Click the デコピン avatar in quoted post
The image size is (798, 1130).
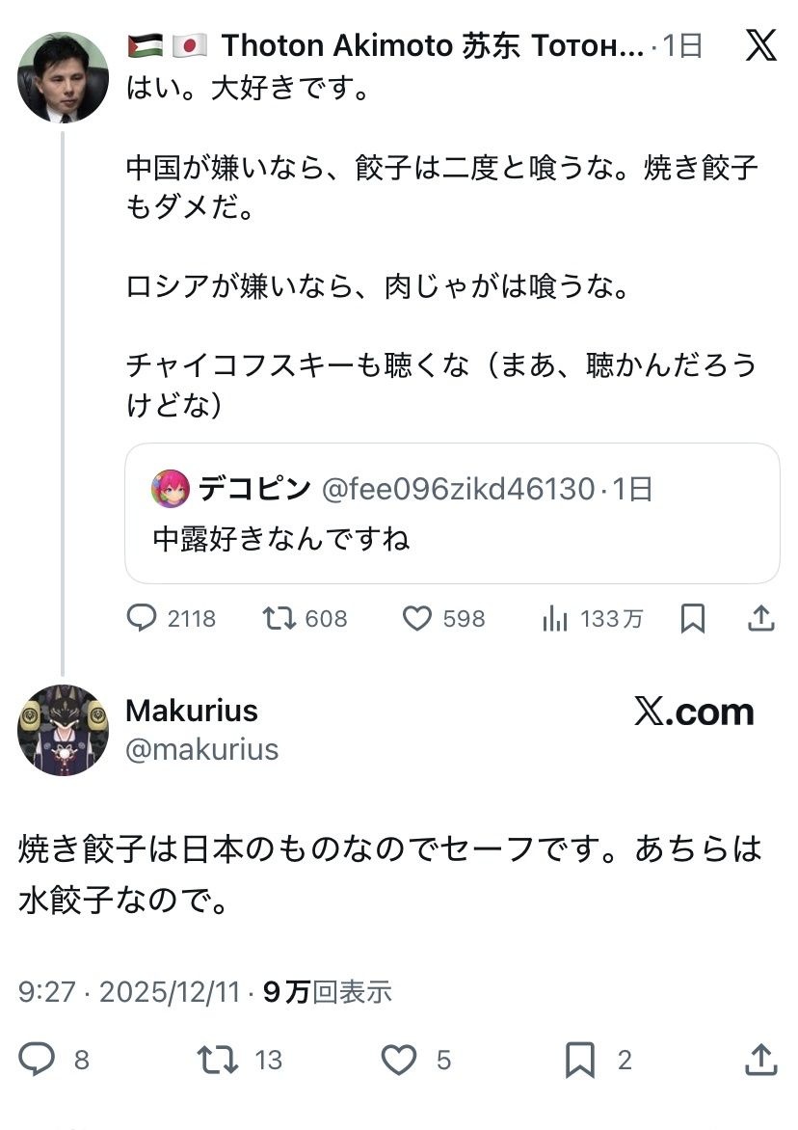(x=171, y=490)
